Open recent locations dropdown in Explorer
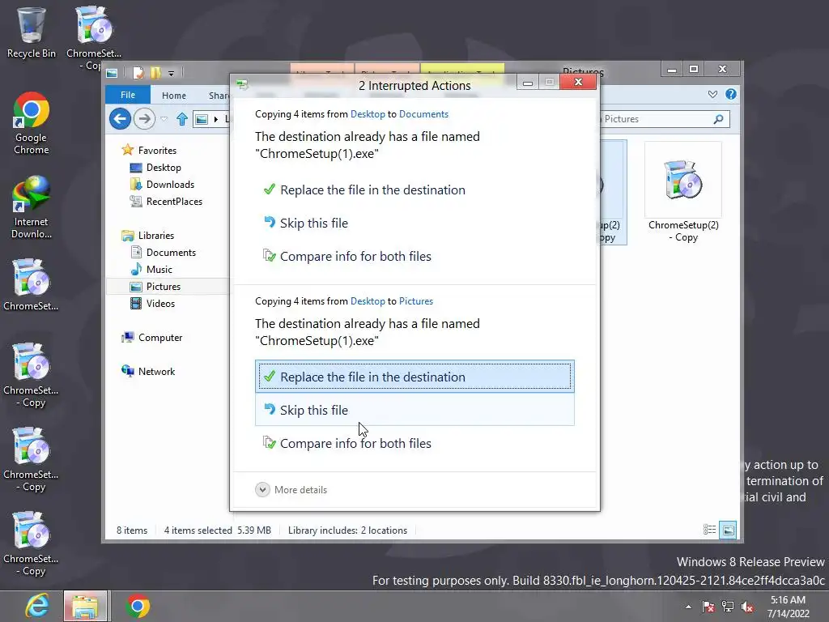 click(x=164, y=119)
